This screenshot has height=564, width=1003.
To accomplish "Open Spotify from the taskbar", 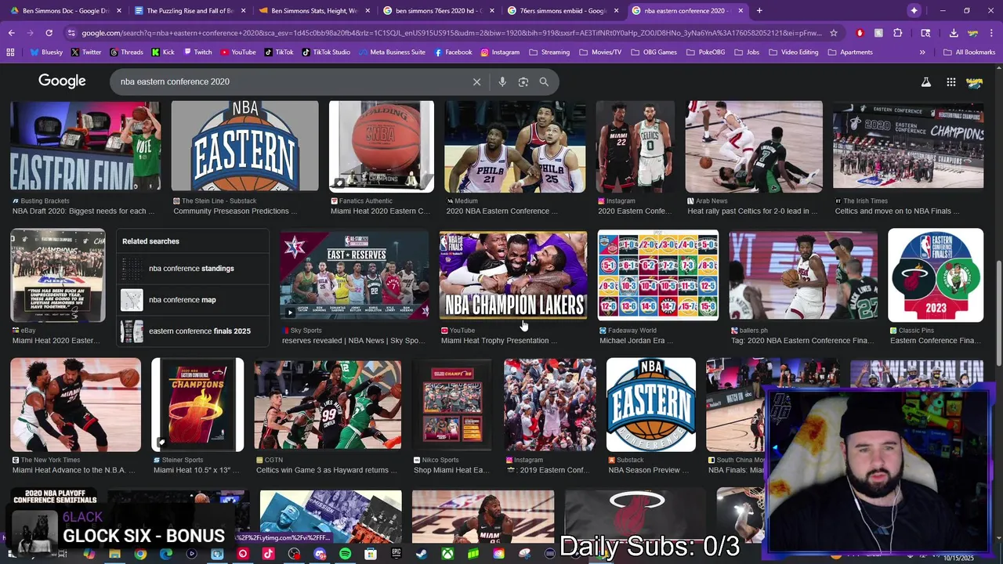I will pos(346,554).
